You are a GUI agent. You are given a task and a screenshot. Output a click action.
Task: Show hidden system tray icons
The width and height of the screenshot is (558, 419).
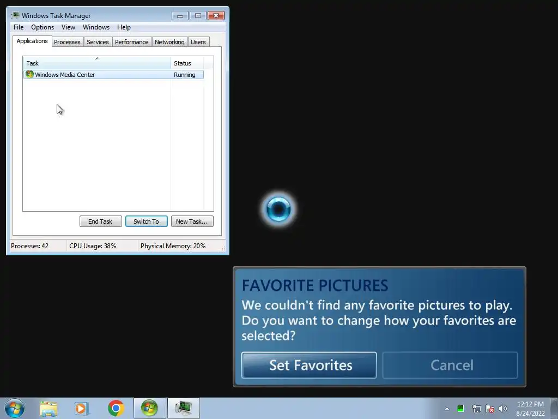447,409
